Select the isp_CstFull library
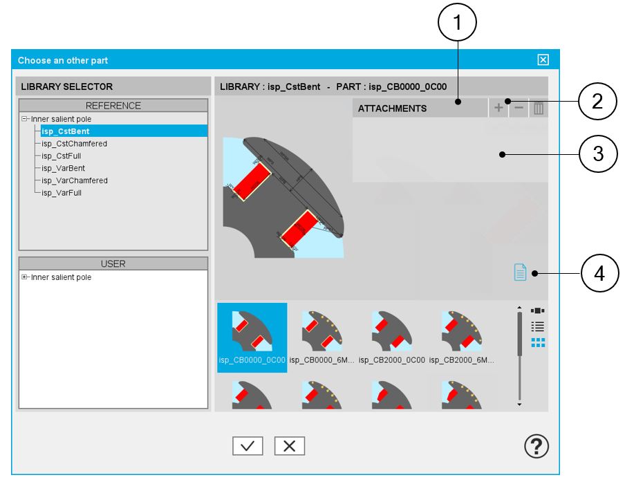625x484 pixels. coord(62,156)
